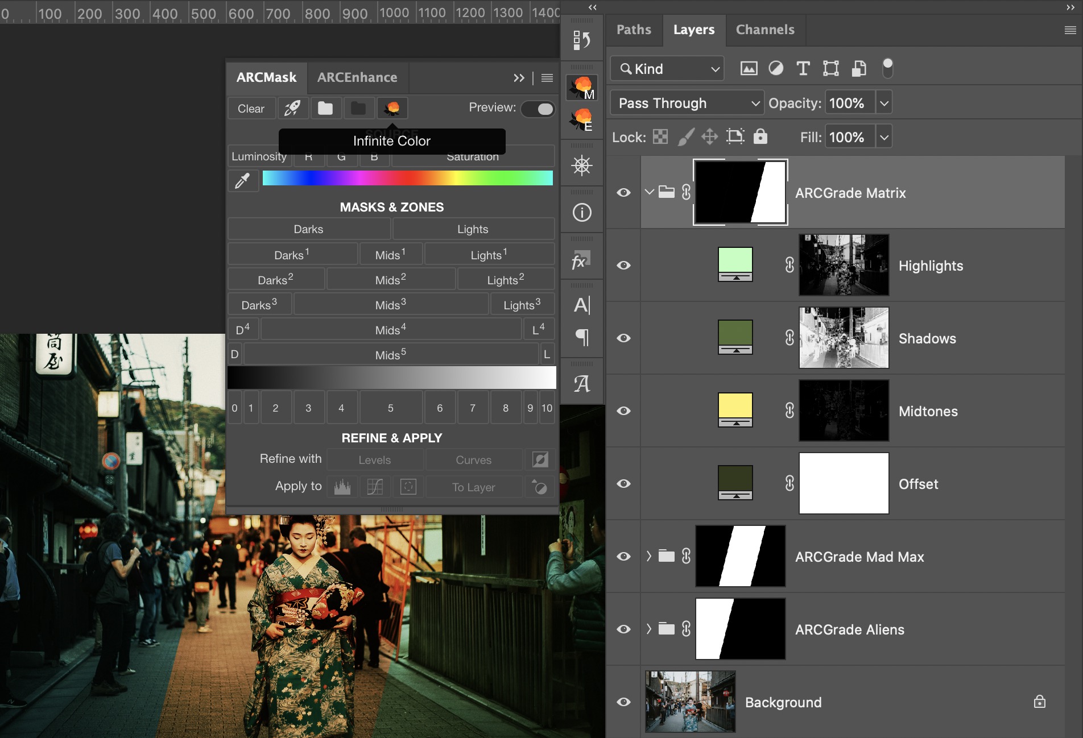Click the Clear button
The width and height of the screenshot is (1083, 738).
(x=251, y=108)
